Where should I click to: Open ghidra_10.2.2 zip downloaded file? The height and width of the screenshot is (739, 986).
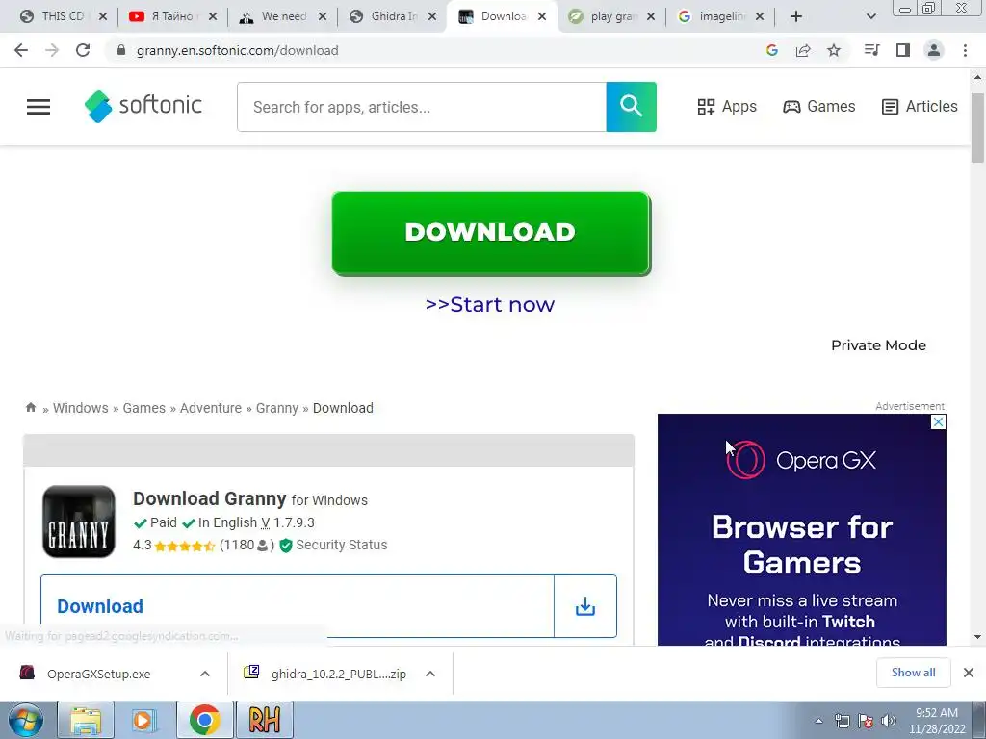pyautogui.click(x=338, y=674)
